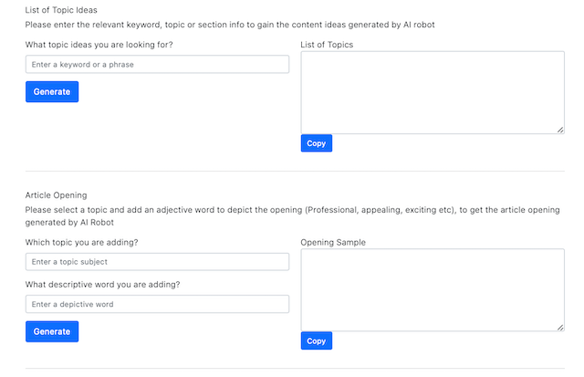Select the 'Enter a depictive word' field
Image resolution: width=584 pixels, height=377 pixels.
click(157, 304)
